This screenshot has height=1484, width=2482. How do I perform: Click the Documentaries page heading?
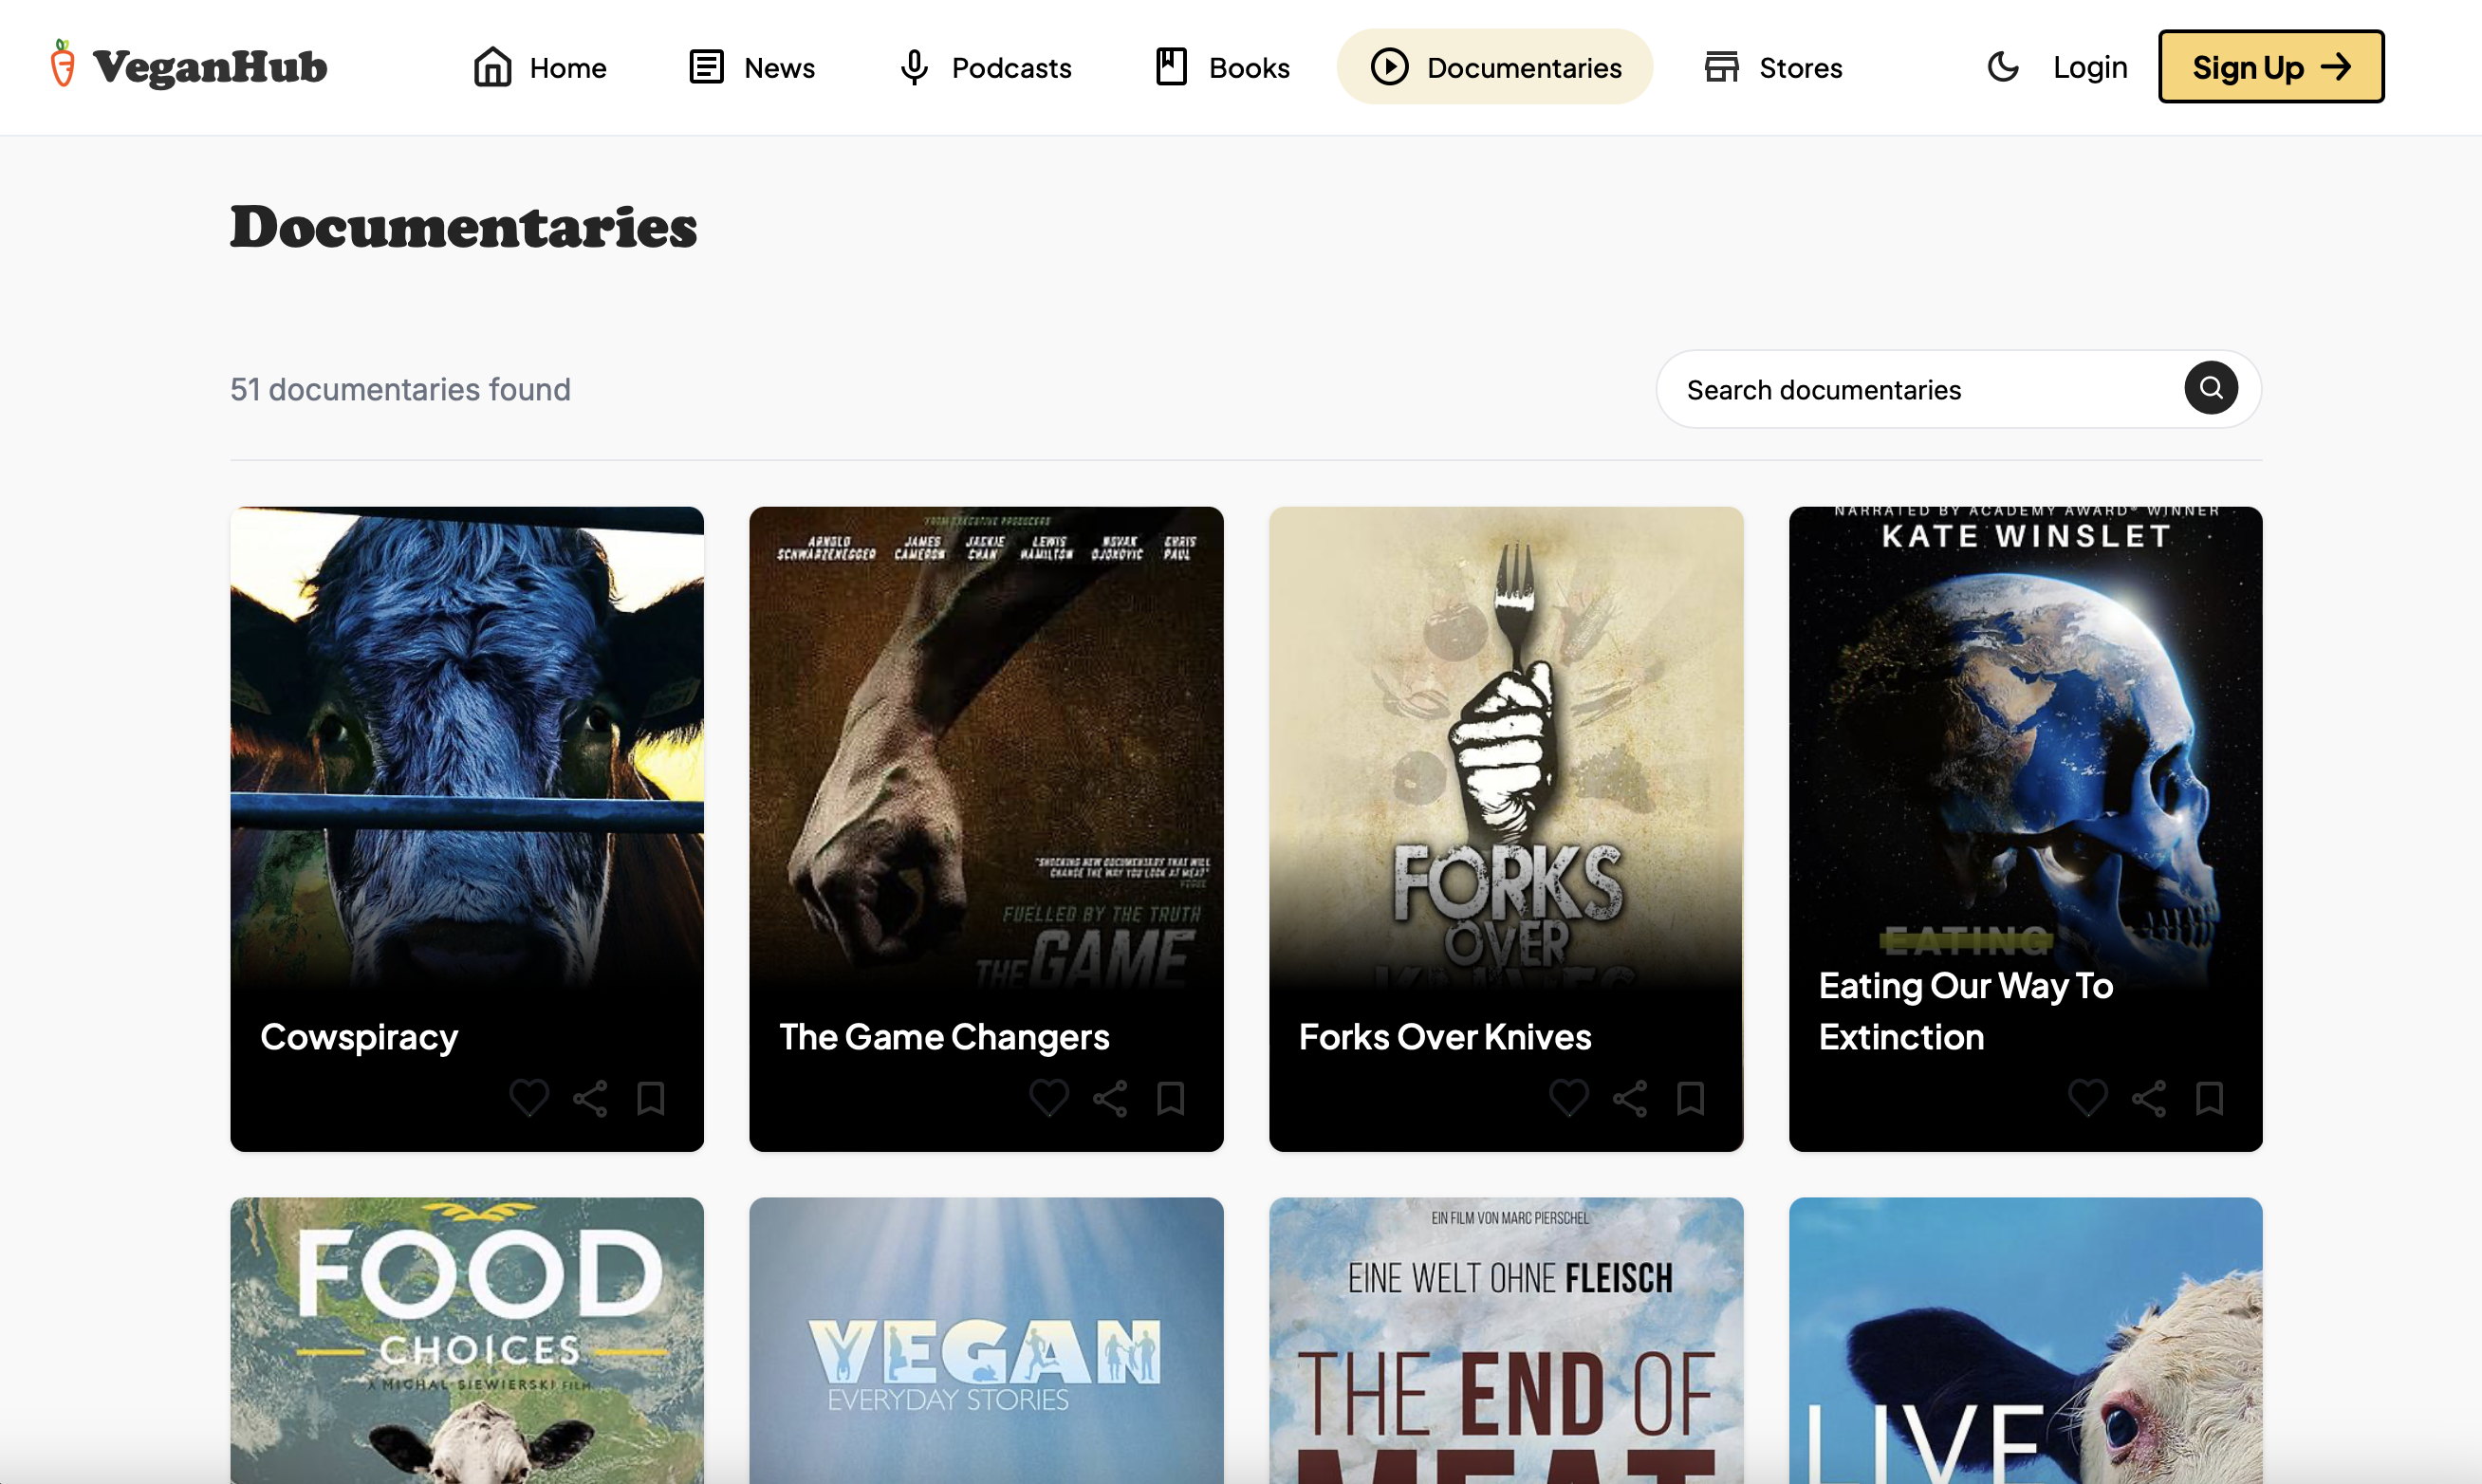point(464,227)
